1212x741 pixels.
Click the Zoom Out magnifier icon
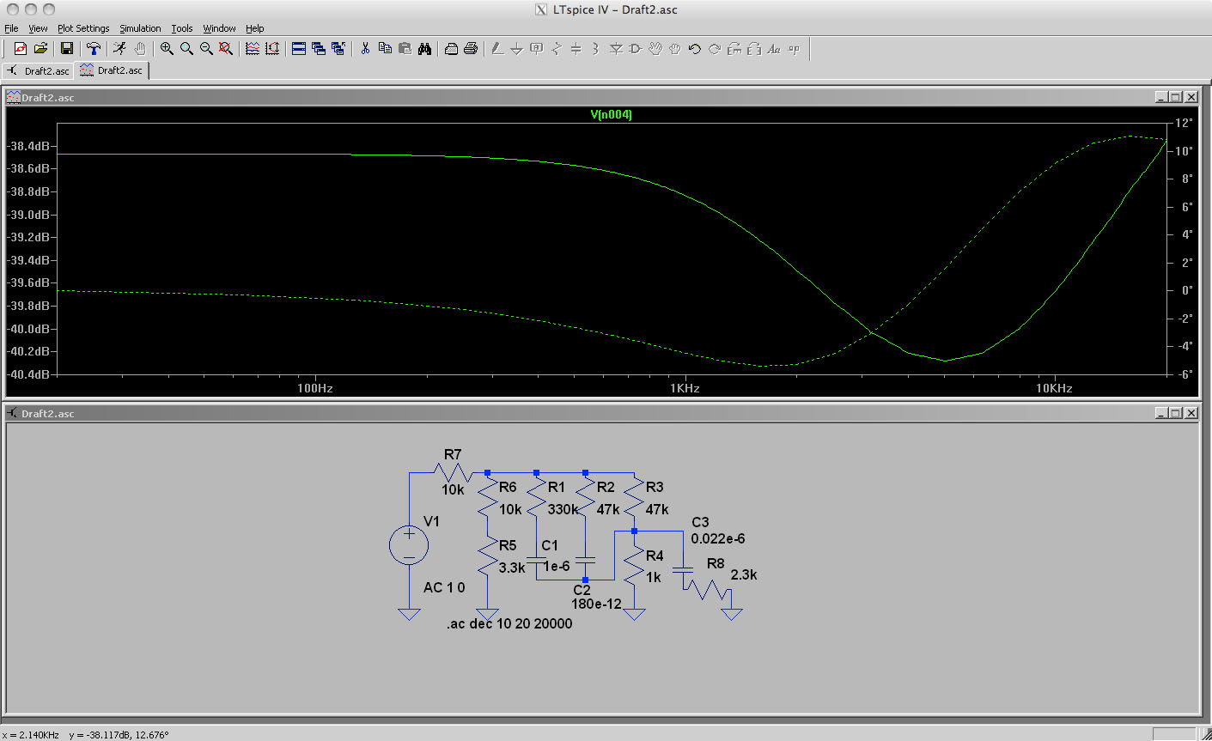tap(206, 49)
